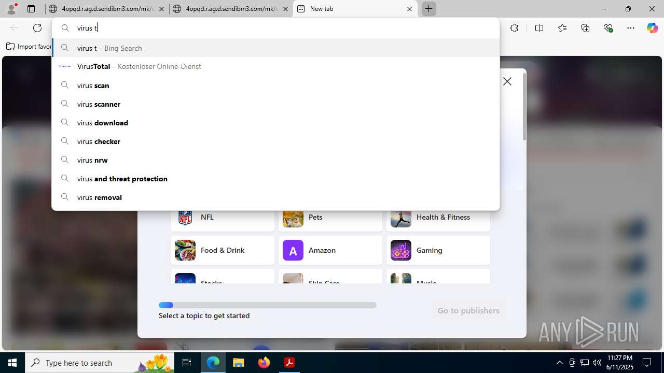Open the browser profile icon
664x373 pixels.
11,9
